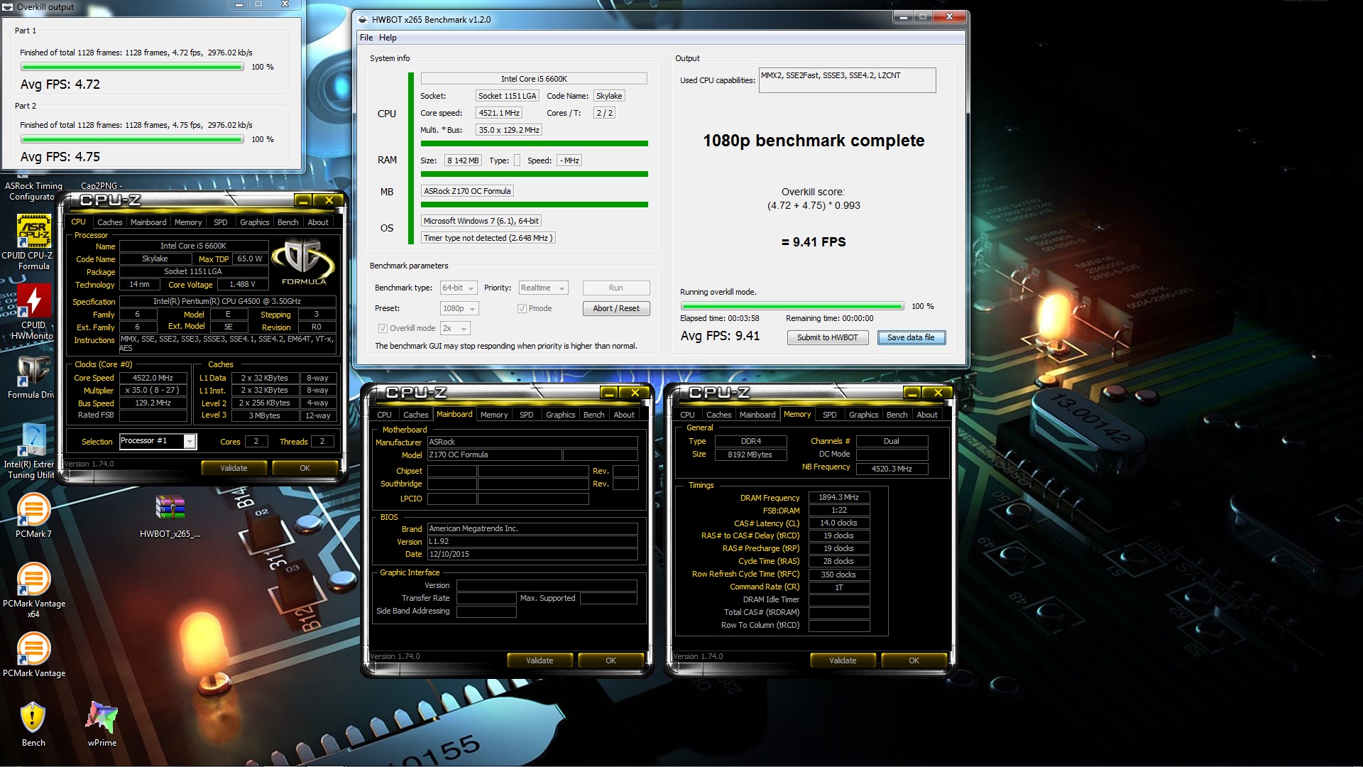Launch wPrime desktop icon
Viewport: 1363px width, 767px height.
click(102, 723)
